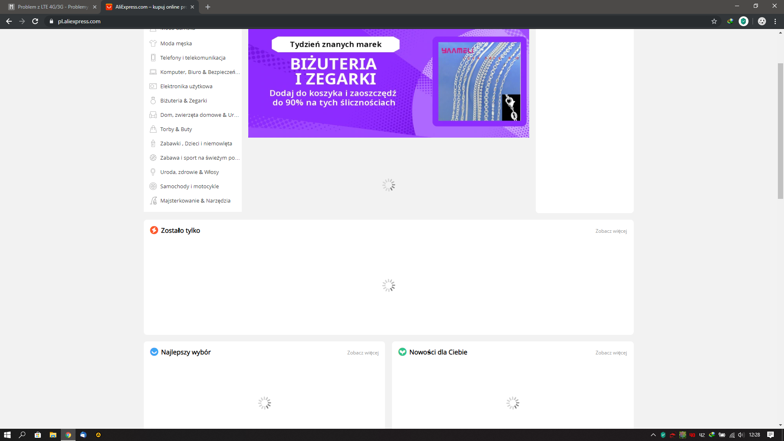
Task: Open the Windows notification center
Action: (x=771, y=435)
